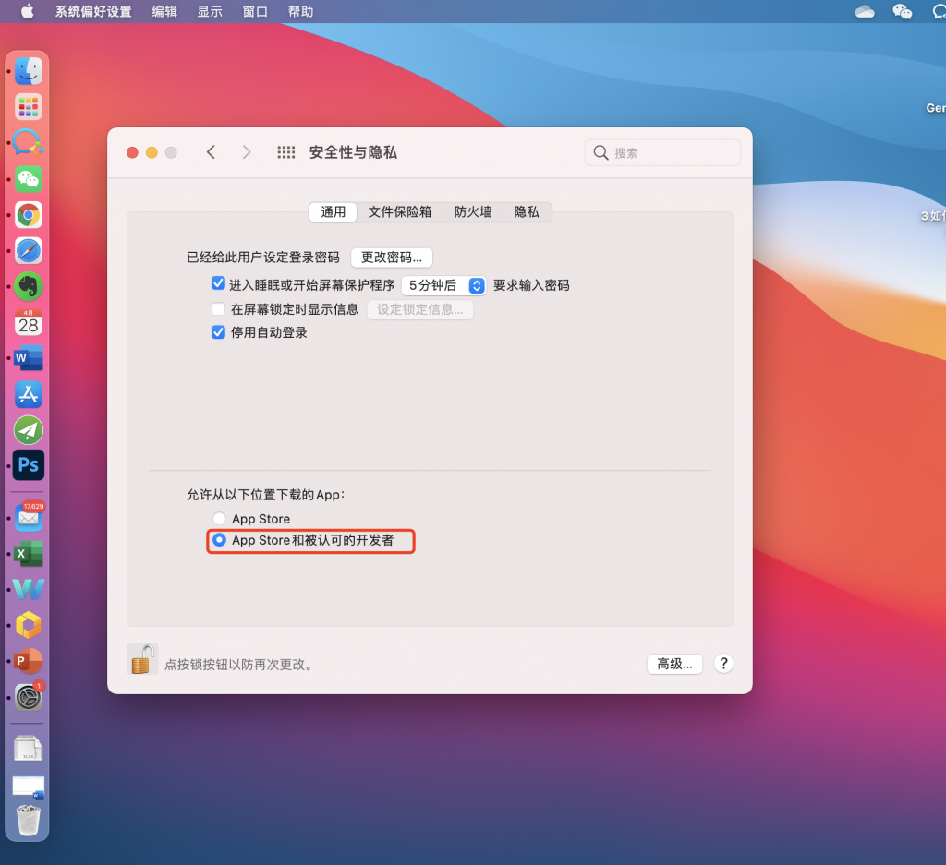
Task: Open the 窗口 menu
Action: point(255,11)
